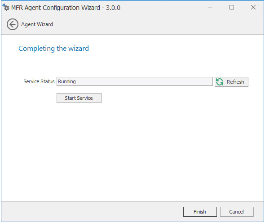Close the MFR Agent Configuration Wizard
The height and width of the screenshot is (223, 265).
(x=253, y=7)
